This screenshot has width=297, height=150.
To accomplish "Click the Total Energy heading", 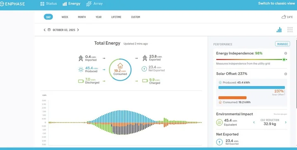I will (x=107, y=43).
